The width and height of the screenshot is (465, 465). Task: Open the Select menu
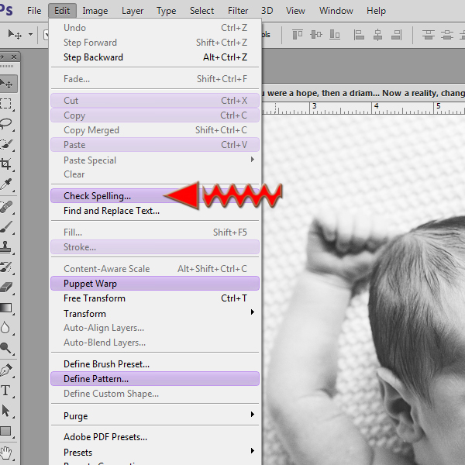coord(201,11)
